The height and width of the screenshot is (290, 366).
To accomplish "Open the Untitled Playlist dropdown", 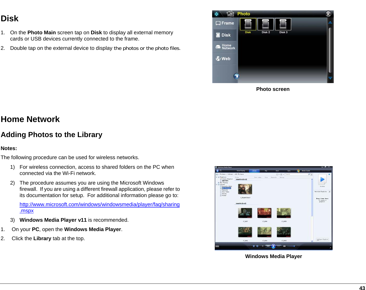I will tap(321, 192).
